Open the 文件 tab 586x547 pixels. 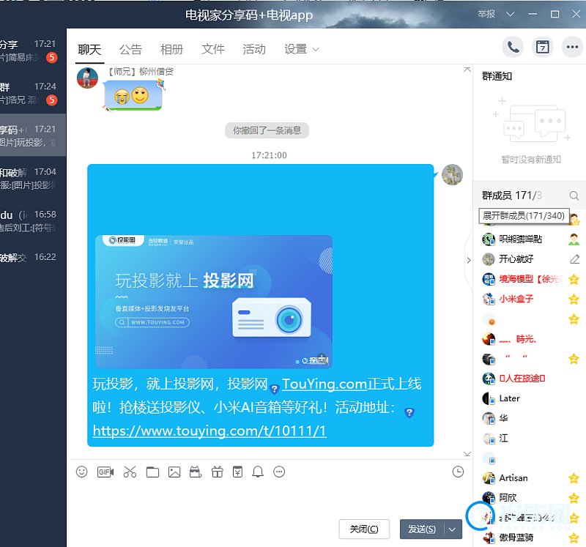coord(213,49)
